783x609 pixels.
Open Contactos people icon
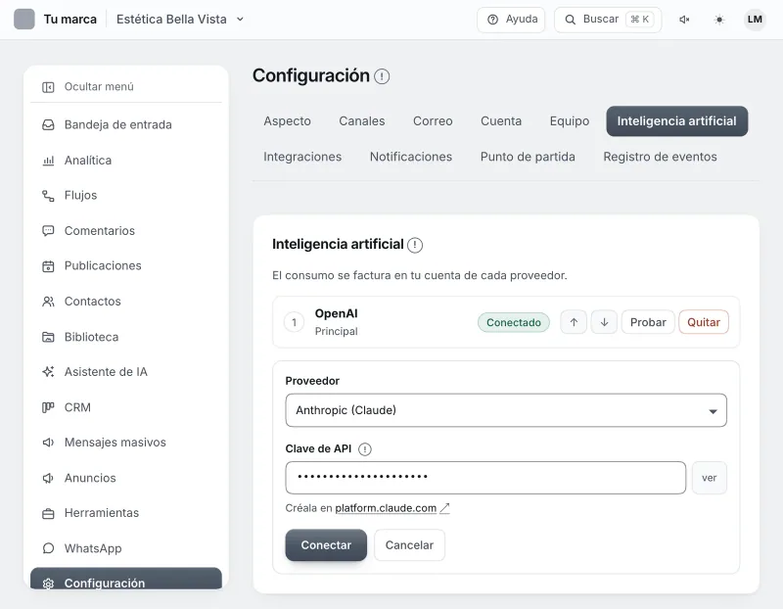[x=48, y=302]
